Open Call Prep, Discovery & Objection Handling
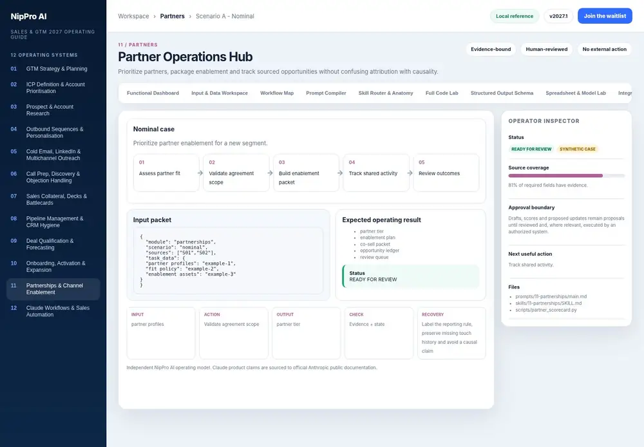 pyautogui.click(x=53, y=177)
